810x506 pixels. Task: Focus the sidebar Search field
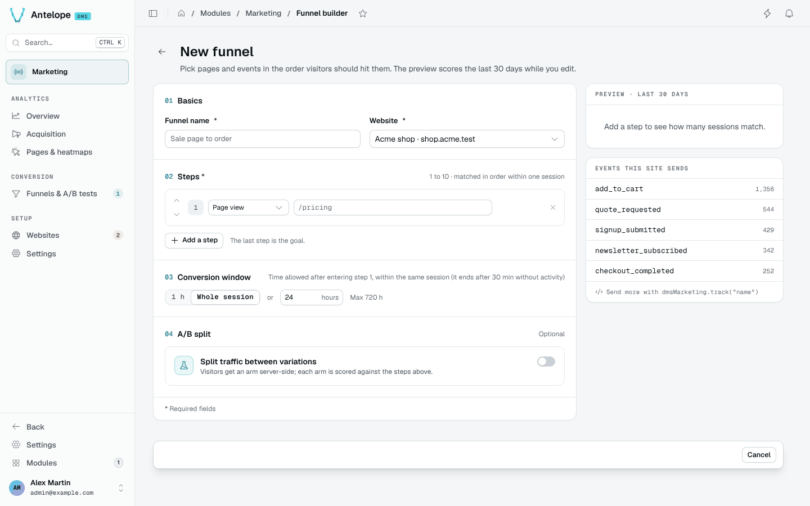coord(67,43)
